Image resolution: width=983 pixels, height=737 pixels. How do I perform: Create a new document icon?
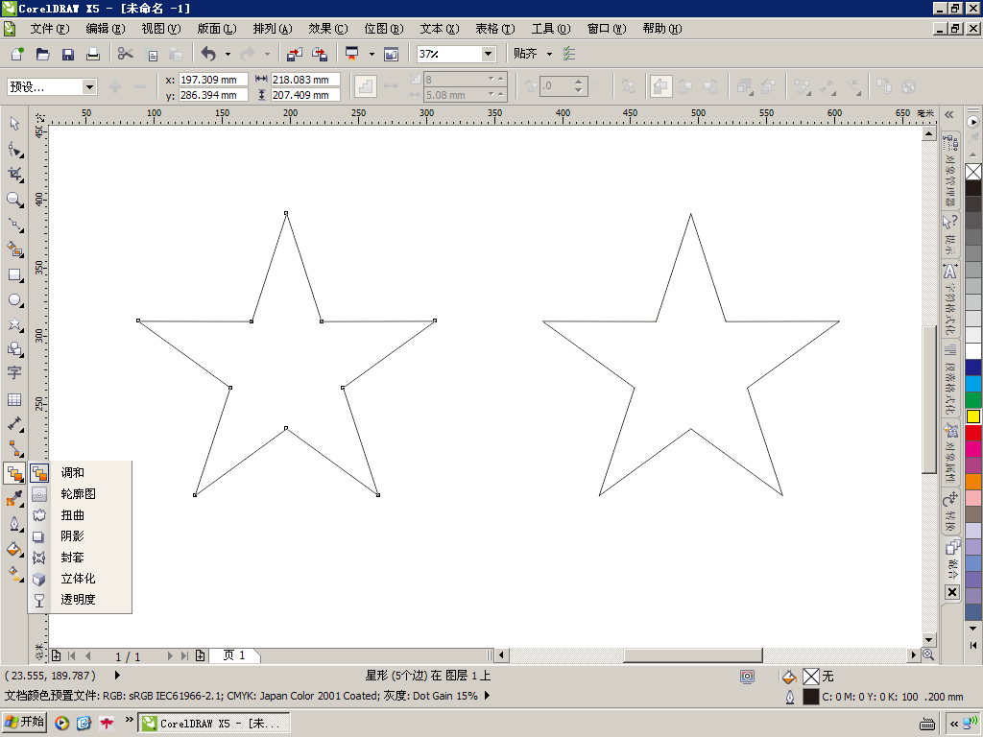[x=17, y=54]
